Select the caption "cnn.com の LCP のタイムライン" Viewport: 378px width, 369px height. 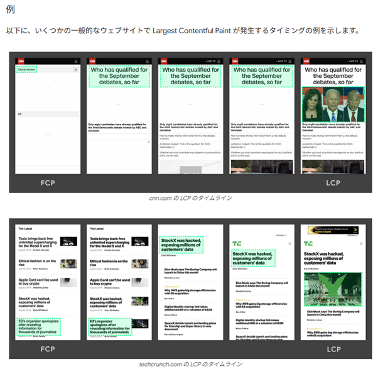(x=190, y=198)
